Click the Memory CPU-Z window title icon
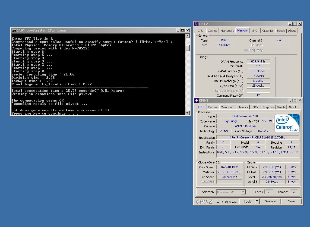Screen dimensions: 310x227 [196, 24]
